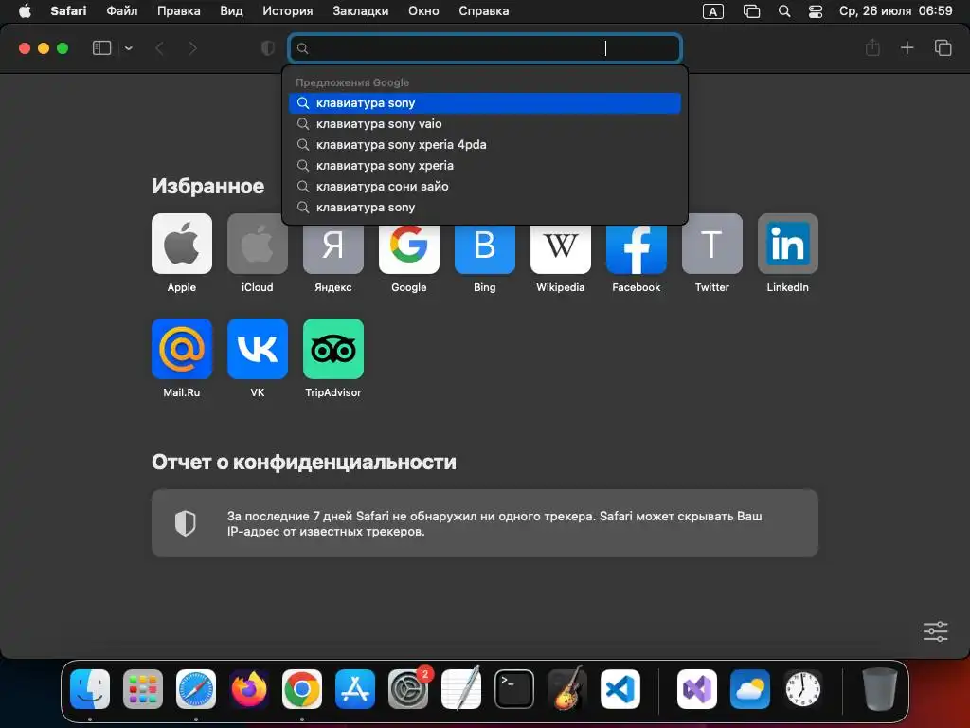Click Safari compass icon in the Dock
This screenshot has height=728, width=970.
click(196, 688)
